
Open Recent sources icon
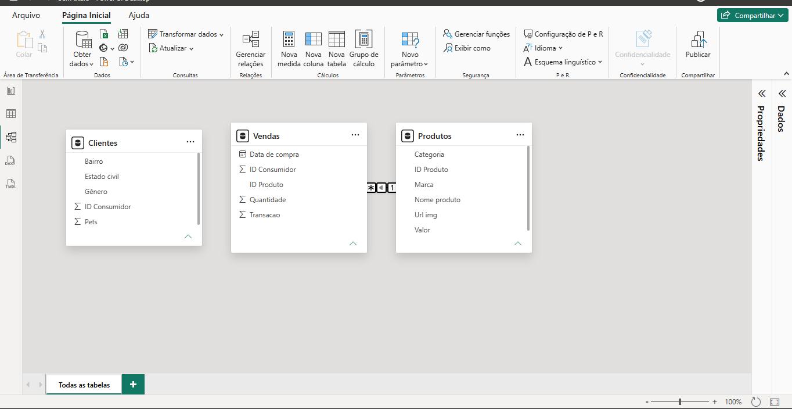coord(124,62)
